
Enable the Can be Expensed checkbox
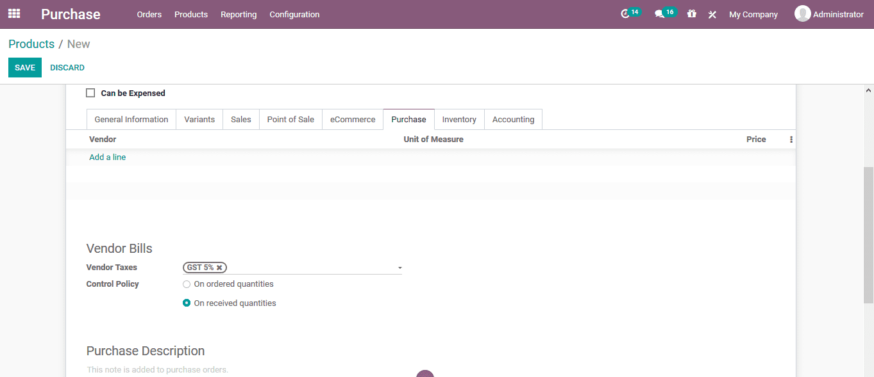[90, 93]
